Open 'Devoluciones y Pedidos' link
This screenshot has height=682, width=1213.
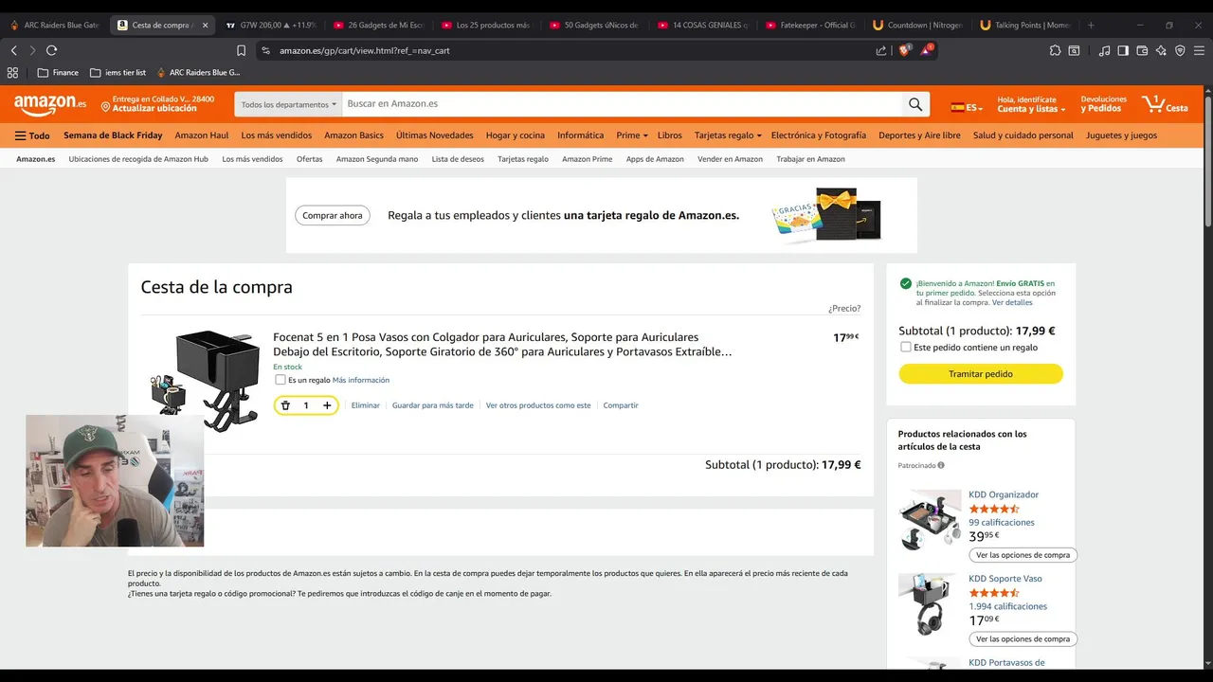tap(1104, 104)
